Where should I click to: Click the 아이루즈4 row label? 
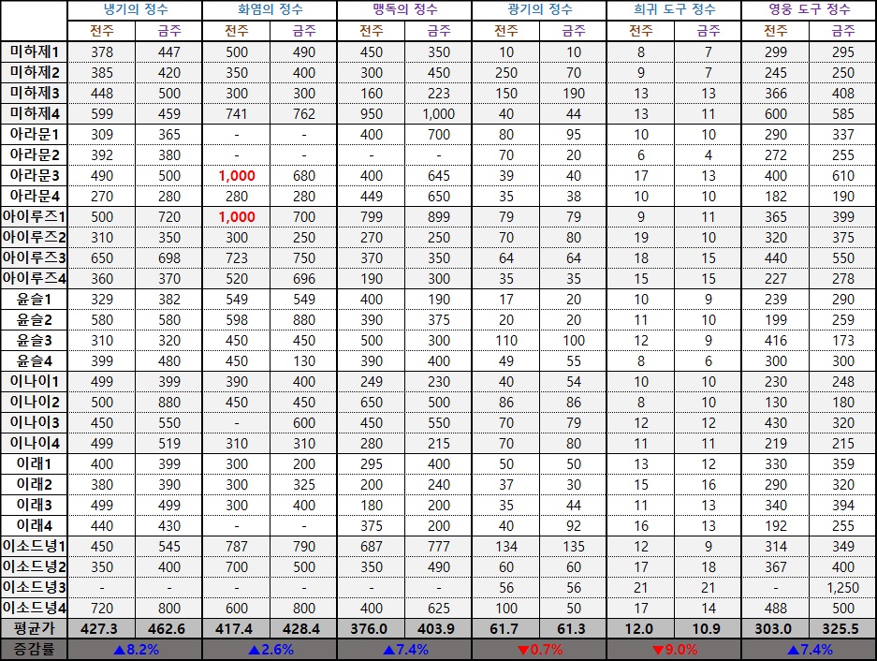35,278
